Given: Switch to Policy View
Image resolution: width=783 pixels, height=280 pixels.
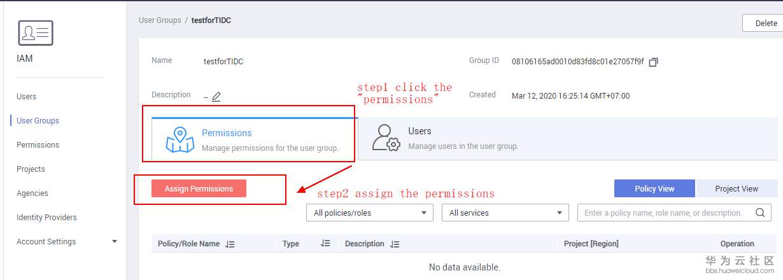Looking at the screenshot, I should (655, 188).
